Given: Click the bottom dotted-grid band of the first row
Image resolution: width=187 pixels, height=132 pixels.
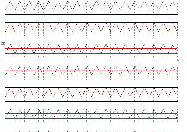Looking at the screenshot, I should [x=90, y=12].
